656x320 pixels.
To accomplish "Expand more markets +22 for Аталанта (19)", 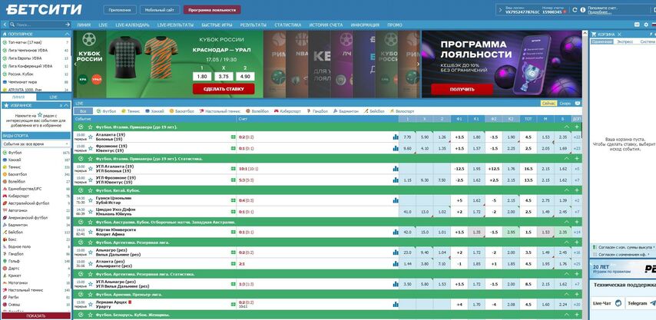I will [x=577, y=137].
